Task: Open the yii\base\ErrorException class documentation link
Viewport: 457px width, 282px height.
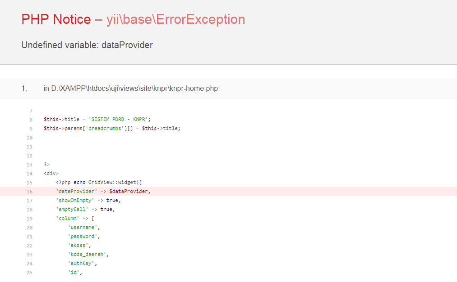Action: tap(175, 19)
